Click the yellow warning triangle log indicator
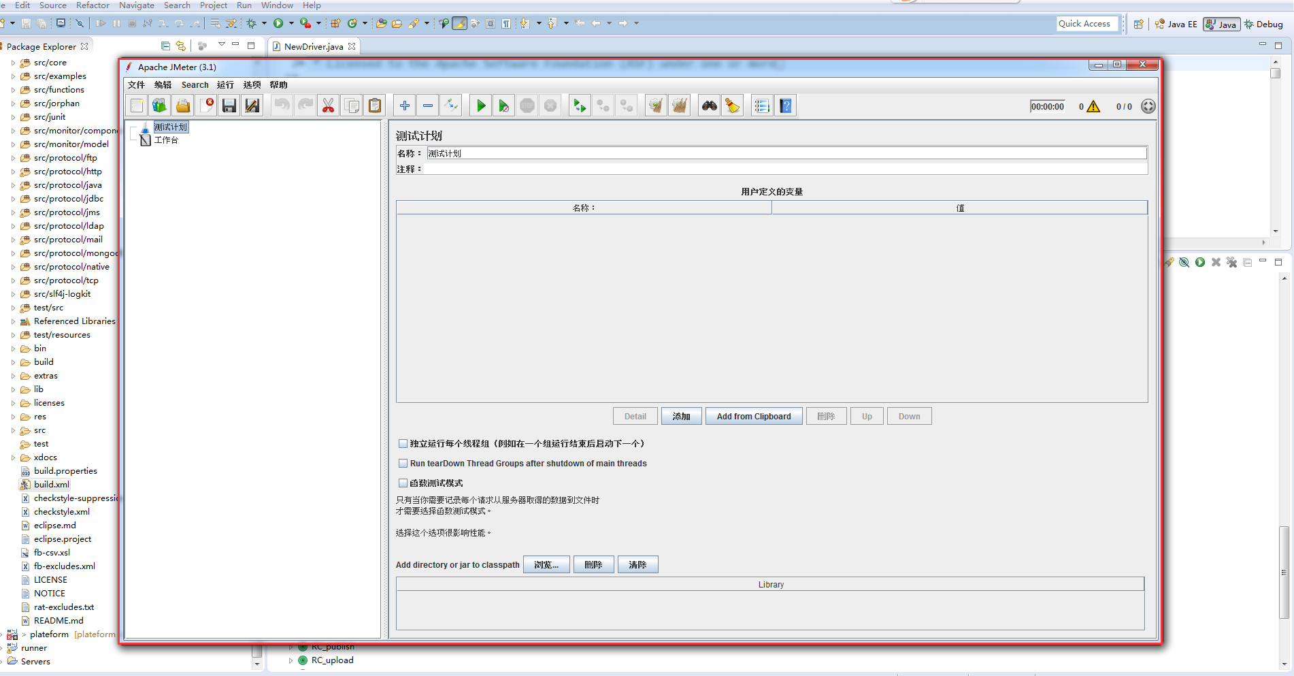 coord(1093,106)
